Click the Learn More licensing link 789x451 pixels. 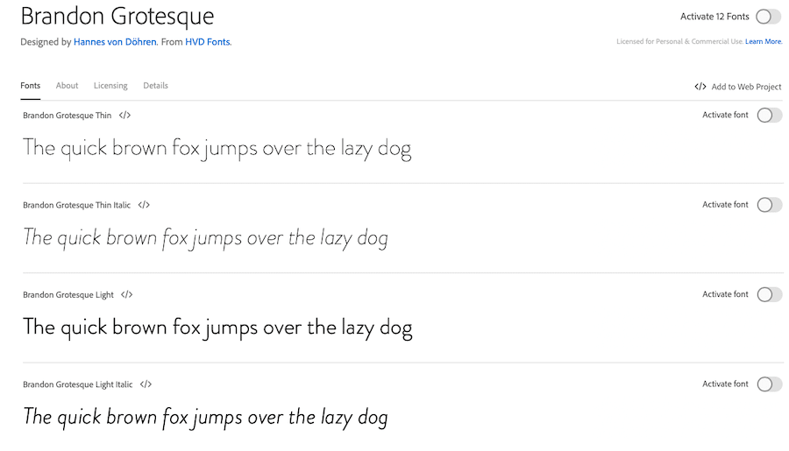(764, 41)
